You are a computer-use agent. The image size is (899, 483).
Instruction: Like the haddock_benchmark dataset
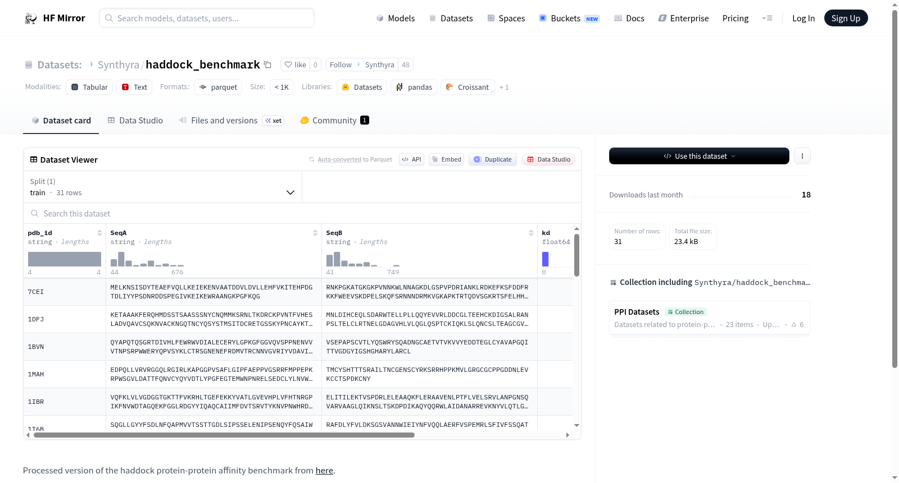point(296,65)
